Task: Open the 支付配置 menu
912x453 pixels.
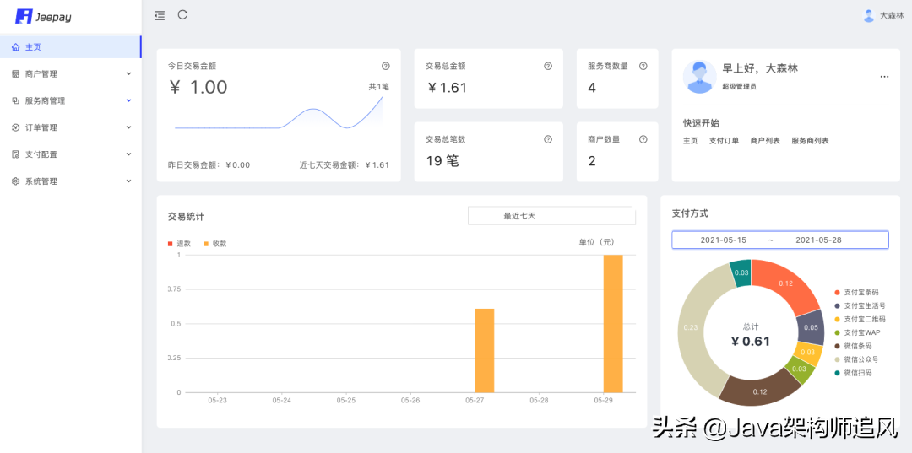Action: click(x=70, y=154)
